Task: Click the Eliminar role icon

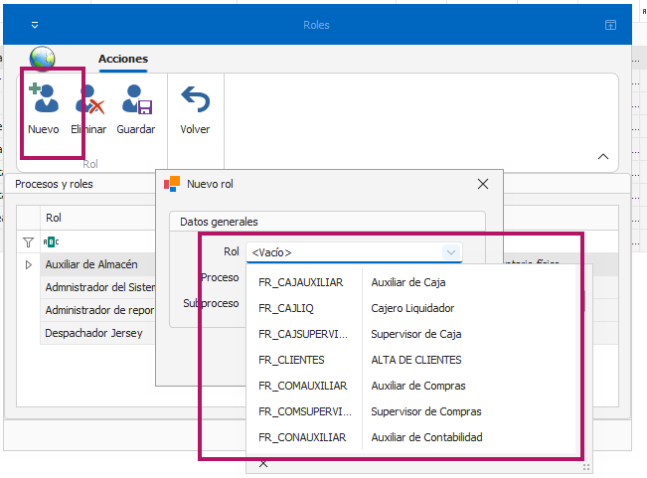Action: pyautogui.click(x=89, y=99)
